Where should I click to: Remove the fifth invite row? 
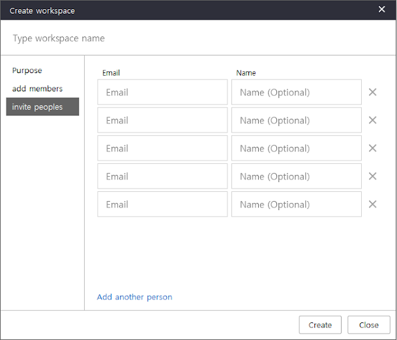pyautogui.click(x=373, y=204)
